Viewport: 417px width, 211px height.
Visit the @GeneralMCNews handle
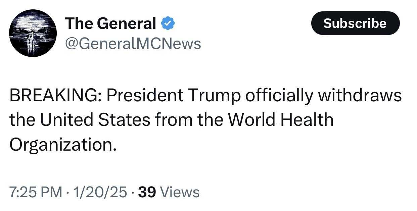point(133,43)
